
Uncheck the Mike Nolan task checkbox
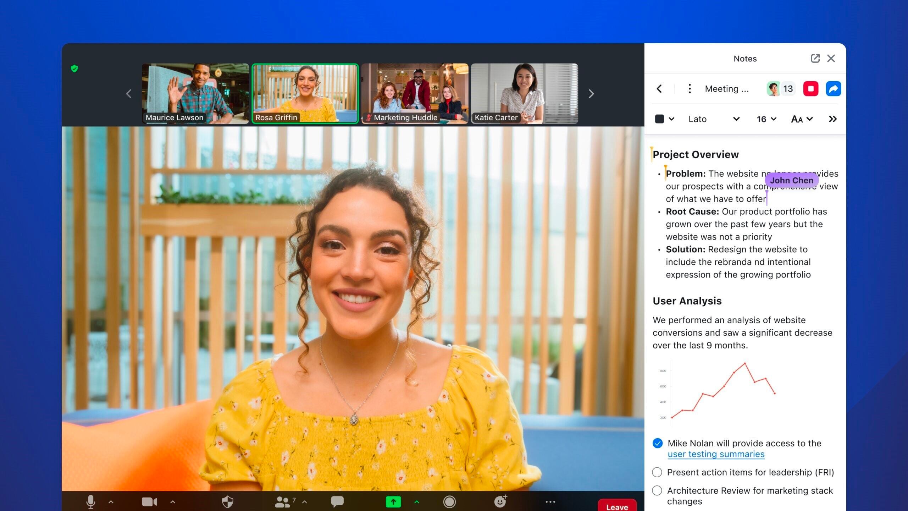657,443
